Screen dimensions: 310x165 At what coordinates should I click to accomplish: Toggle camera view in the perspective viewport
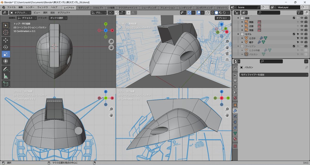tap(227, 54)
